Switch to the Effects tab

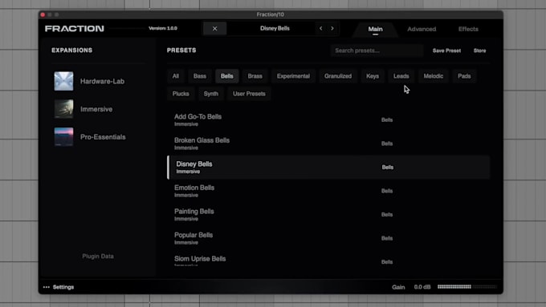(468, 29)
